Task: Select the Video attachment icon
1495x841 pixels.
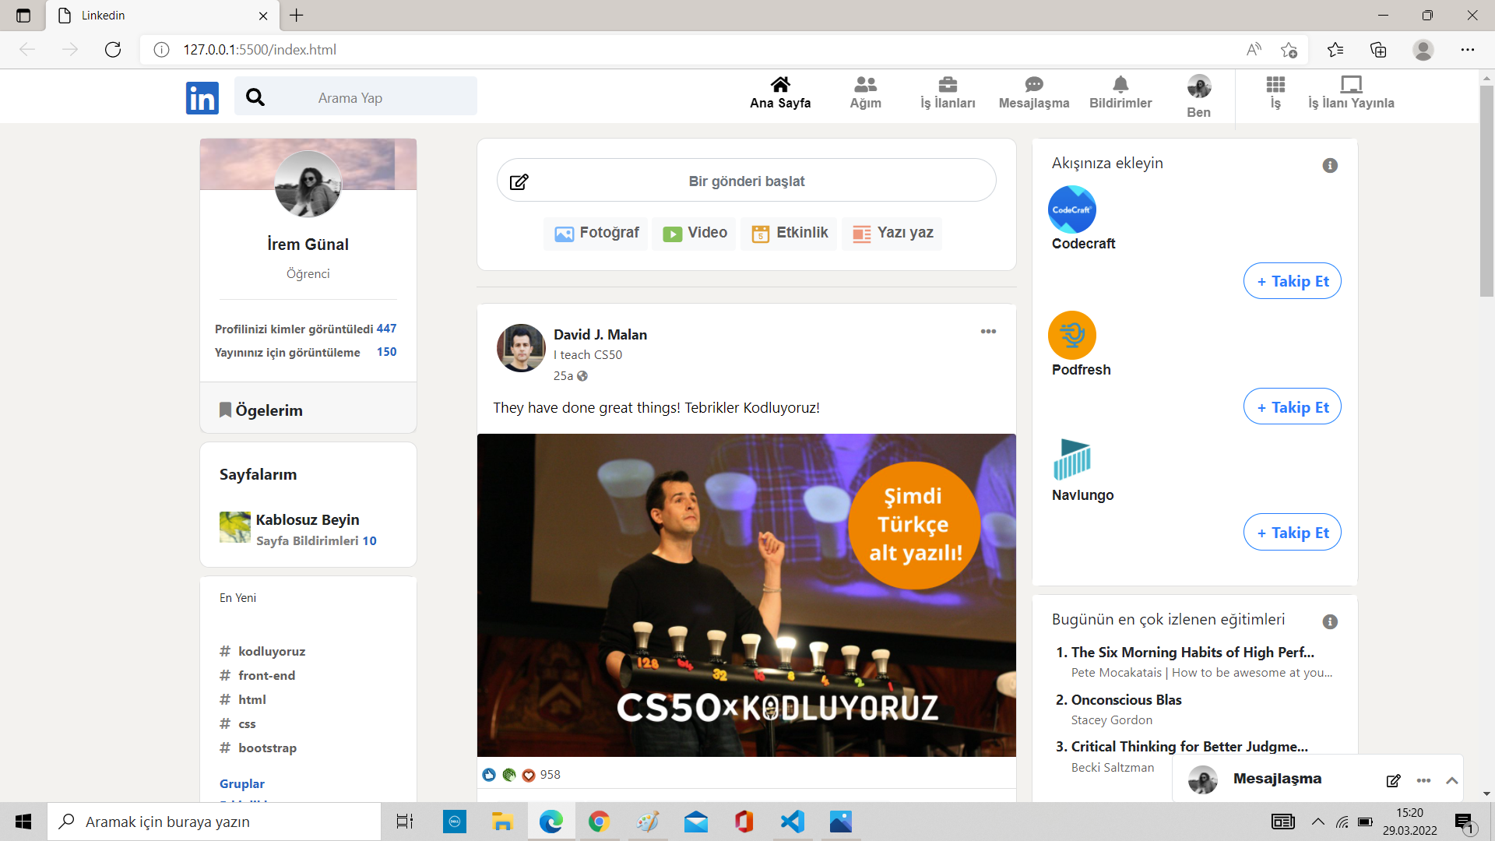Action: point(671,232)
